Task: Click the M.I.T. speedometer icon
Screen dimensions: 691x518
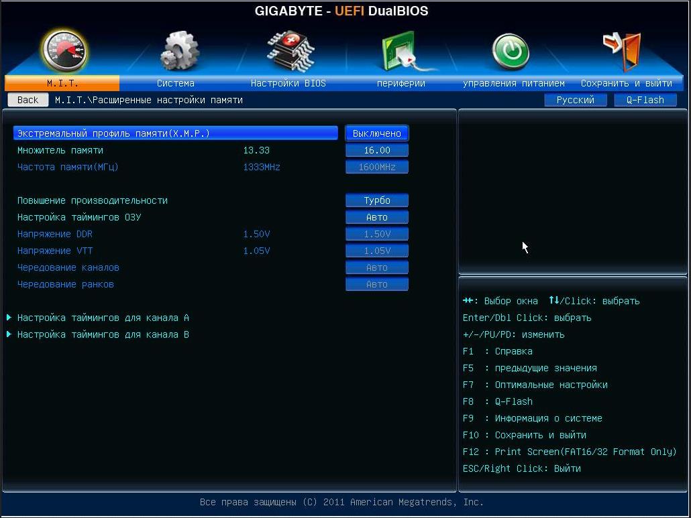Action: [x=64, y=50]
